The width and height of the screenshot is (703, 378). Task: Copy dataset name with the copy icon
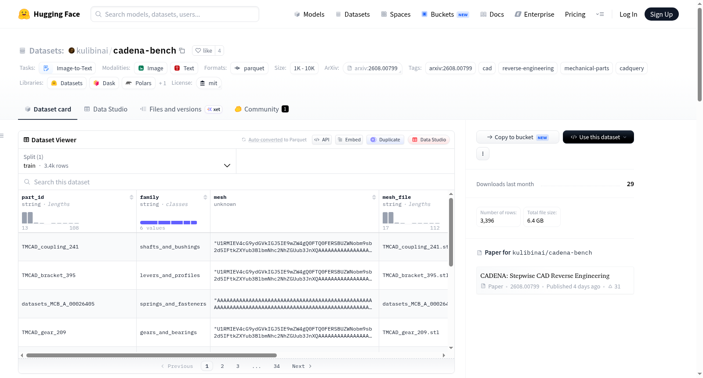(x=182, y=50)
